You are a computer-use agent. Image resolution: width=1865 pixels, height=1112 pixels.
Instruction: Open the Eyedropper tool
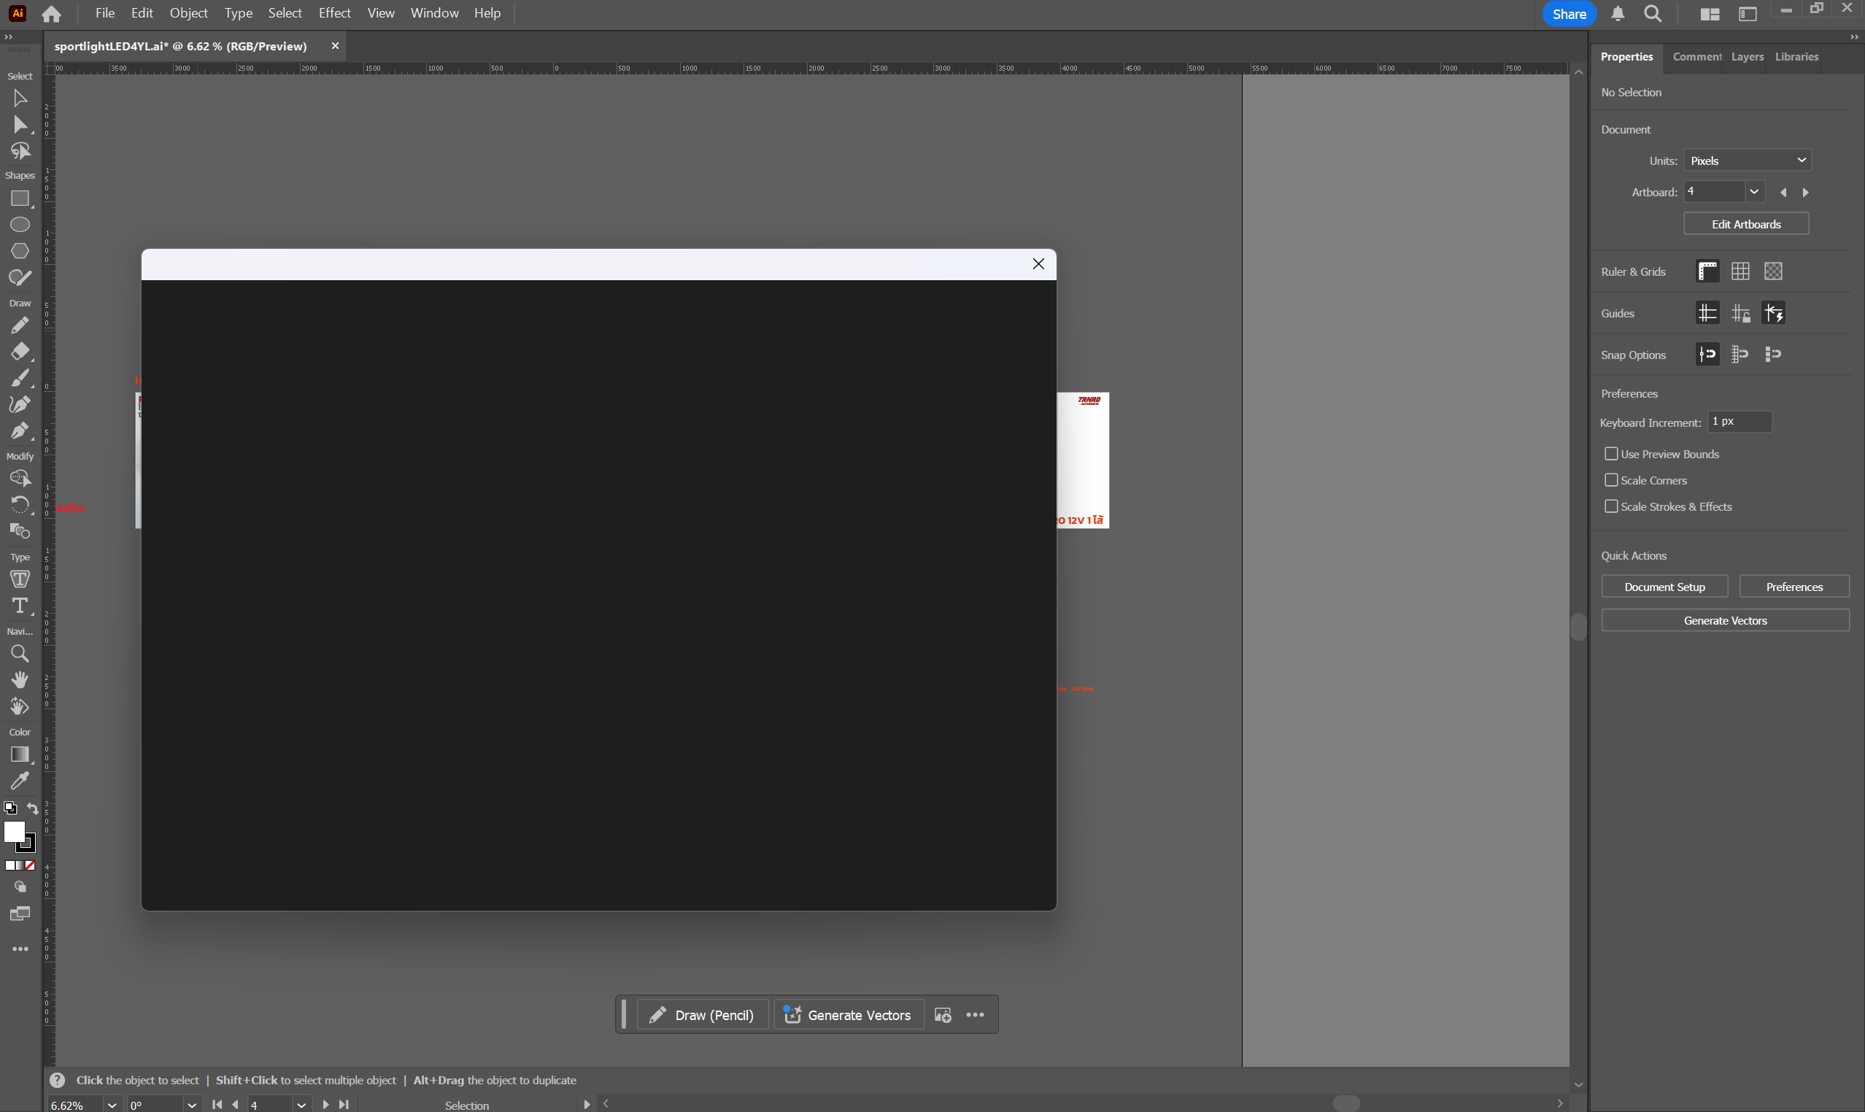point(20,781)
